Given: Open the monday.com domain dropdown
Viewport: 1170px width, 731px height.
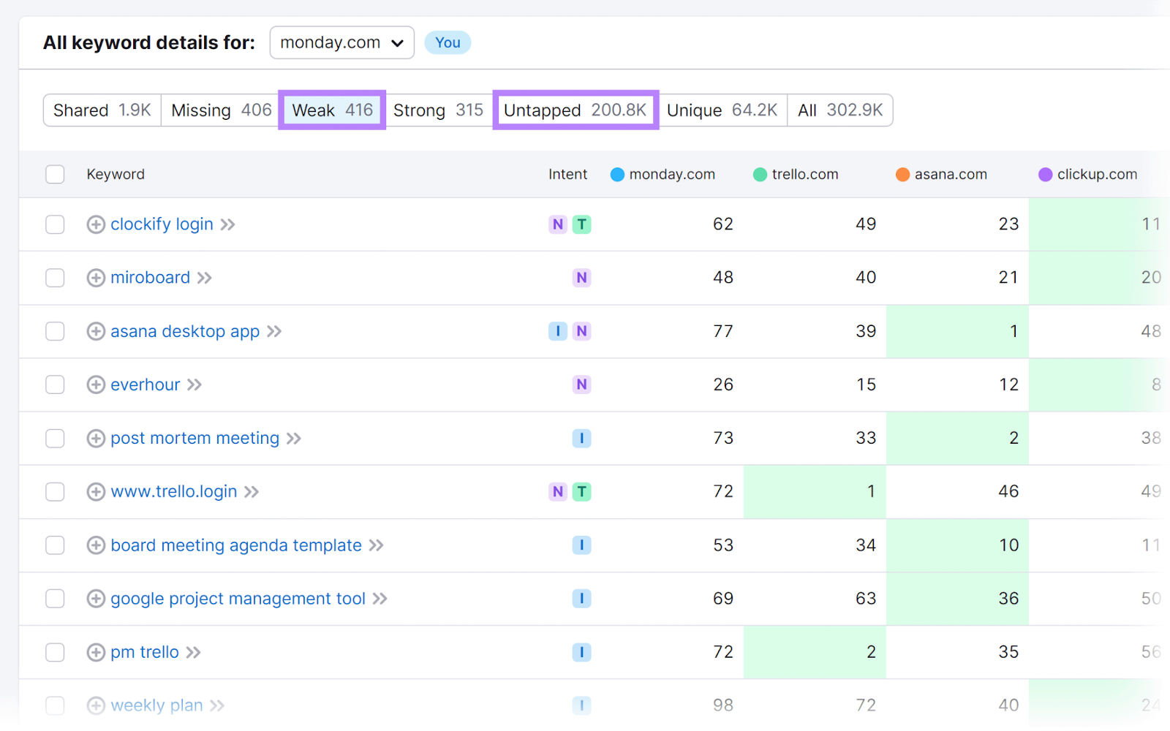Looking at the screenshot, I should pyautogui.click(x=341, y=43).
